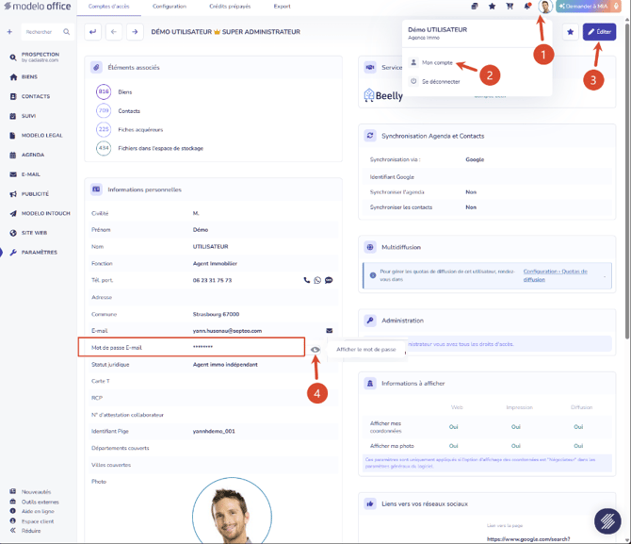Add page to favorites with star button
This screenshot has height=544, width=631.
point(570,32)
